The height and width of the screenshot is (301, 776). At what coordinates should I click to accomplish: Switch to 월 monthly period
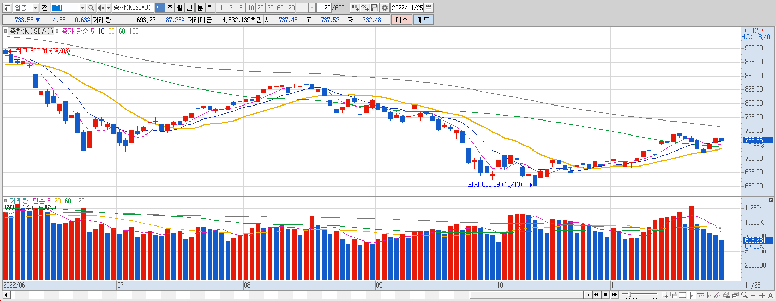[179, 8]
